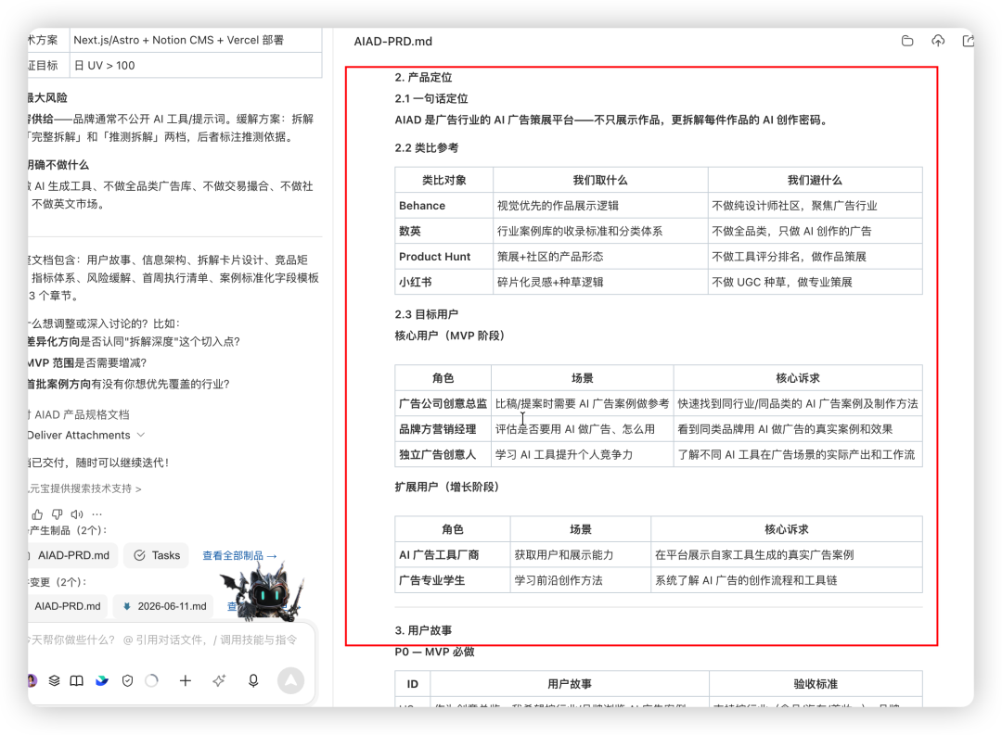Click heading 2.3 目标用户
The image size is (1002, 735).
[426, 314]
